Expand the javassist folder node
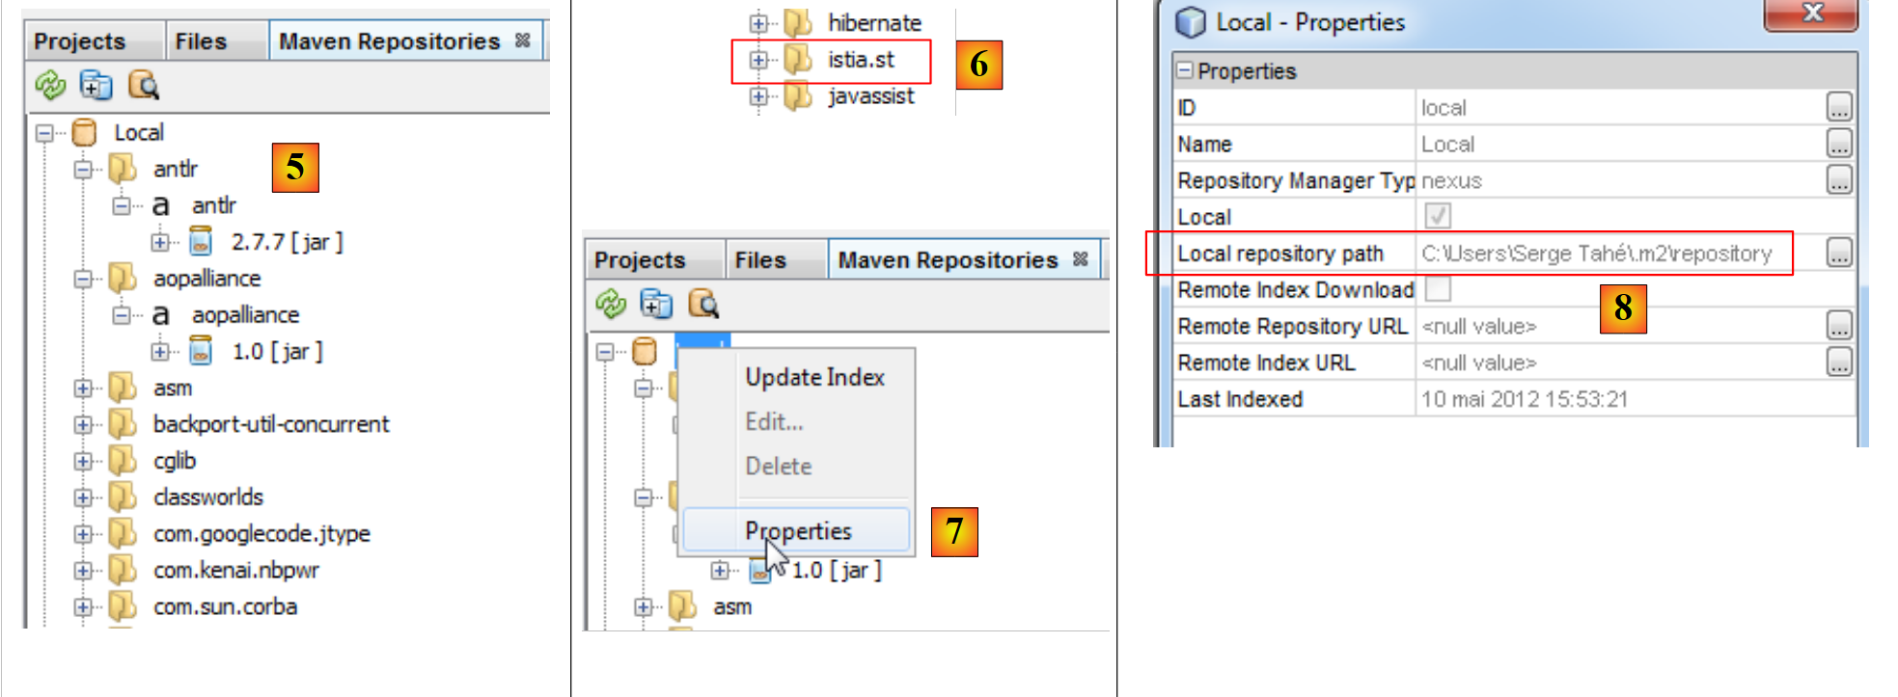The image size is (1898, 697). (x=758, y=96)
